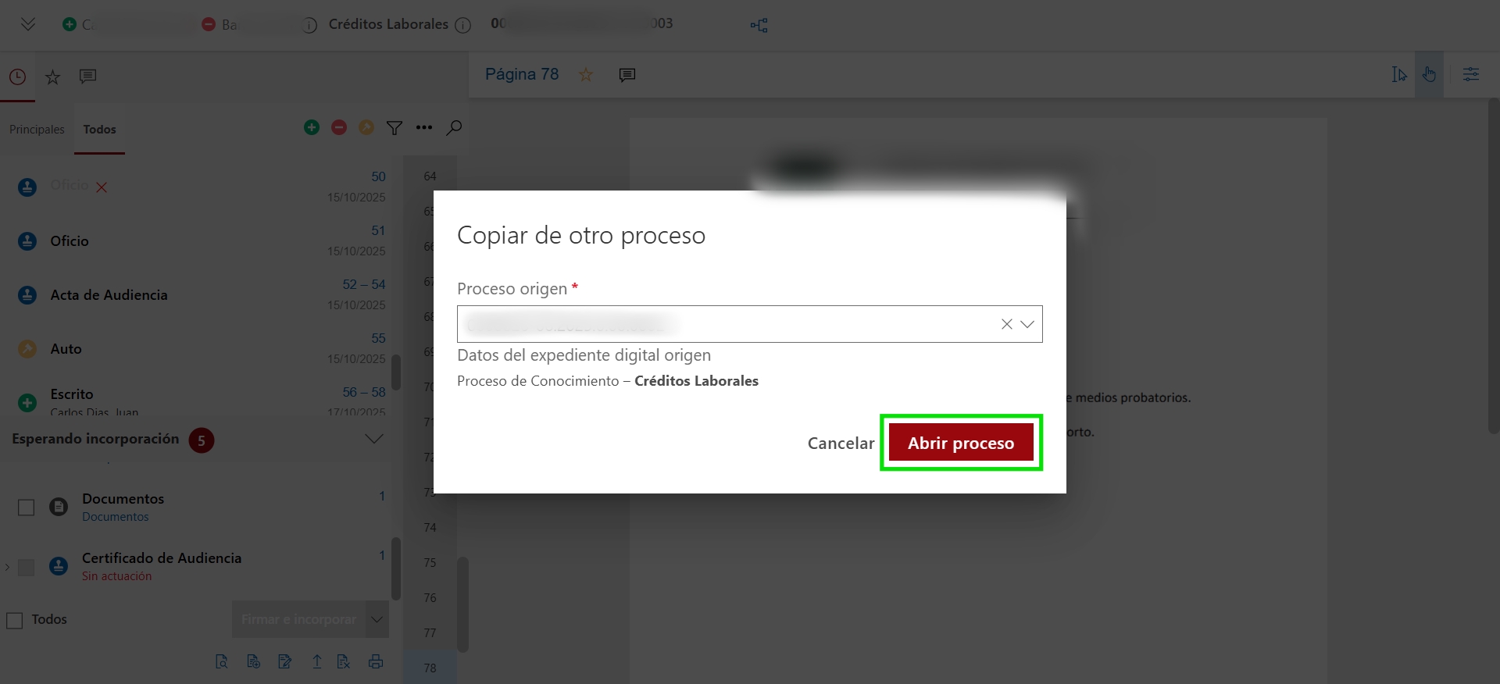Viewport: 1500px width, 684px height.
Task: Toggle the Certificado de Audiencia checkbox
Action: (x=27, y=567)
